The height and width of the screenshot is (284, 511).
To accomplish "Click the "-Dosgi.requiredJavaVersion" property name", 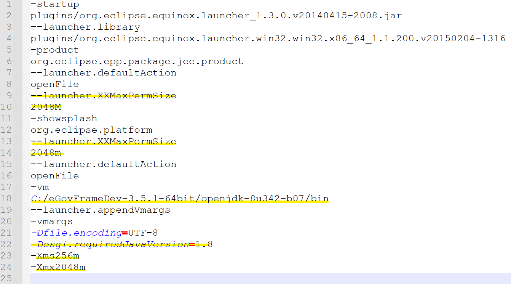I will [110, 244].
